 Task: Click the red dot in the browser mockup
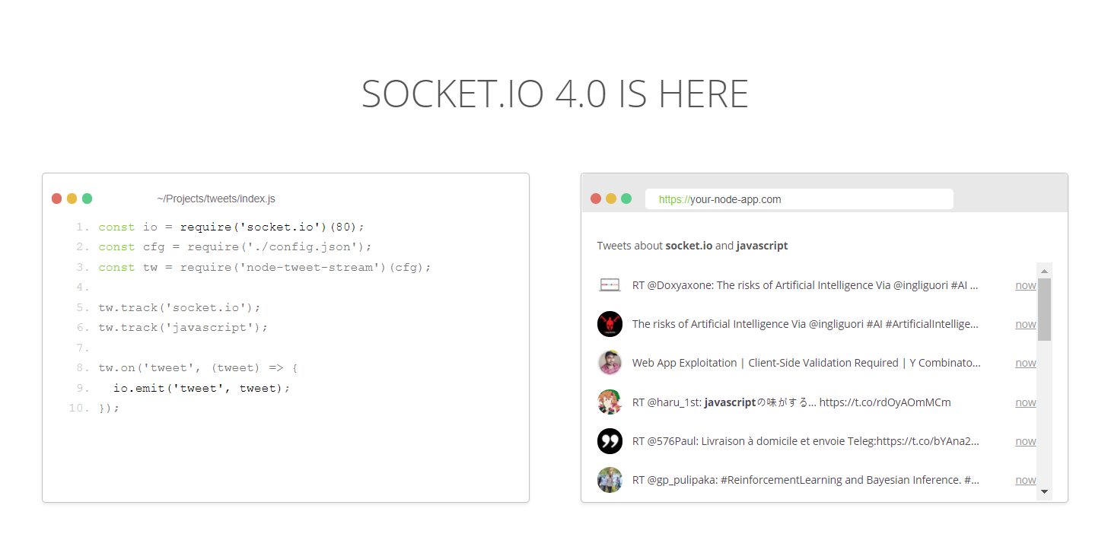coord(596,199)
